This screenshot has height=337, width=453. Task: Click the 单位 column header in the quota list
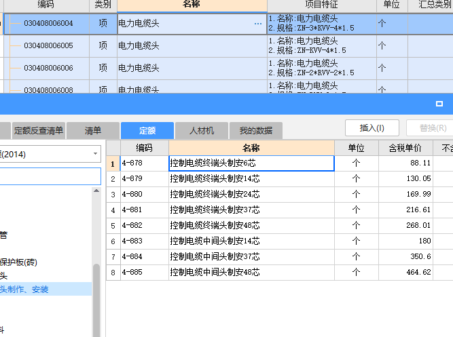(x=356, y=148)
